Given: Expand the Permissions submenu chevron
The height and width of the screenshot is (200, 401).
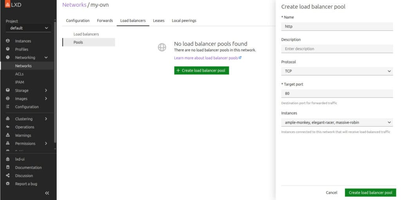Looking at the screenshot, I should (46, 143).
